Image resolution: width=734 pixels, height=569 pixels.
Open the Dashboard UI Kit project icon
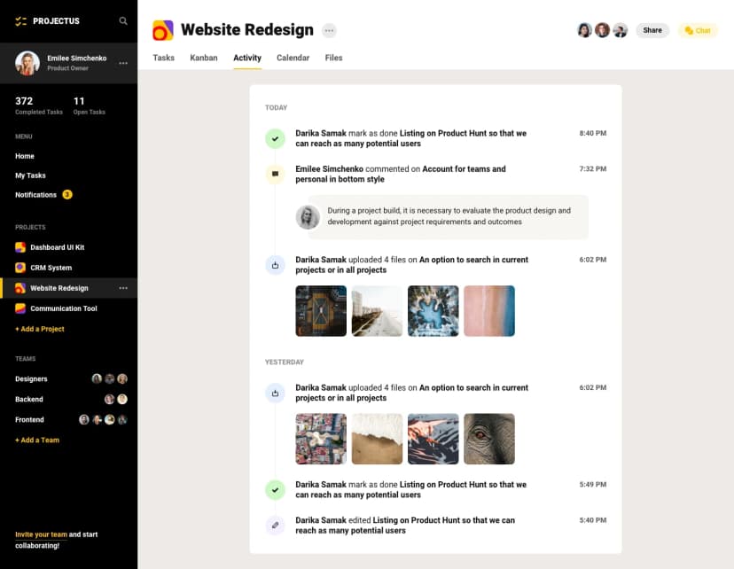point(20,247)
